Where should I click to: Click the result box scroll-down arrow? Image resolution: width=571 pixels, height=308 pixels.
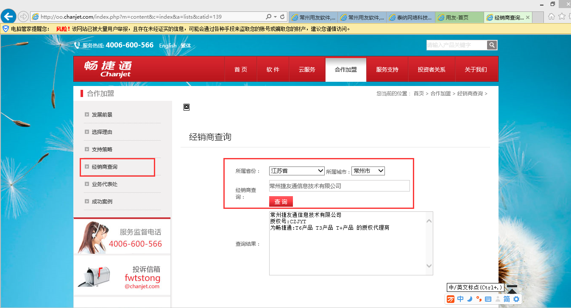click(x=429, y=266)
